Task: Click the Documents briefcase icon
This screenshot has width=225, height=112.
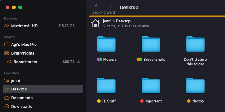Action: click(7, 98)
